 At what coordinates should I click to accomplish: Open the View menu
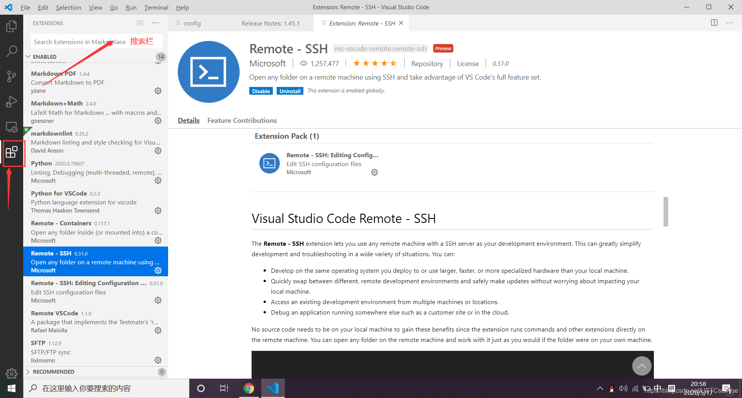[x=95, y=7]
